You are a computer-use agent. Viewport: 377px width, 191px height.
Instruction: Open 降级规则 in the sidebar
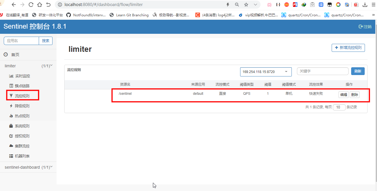click(22, 106)
